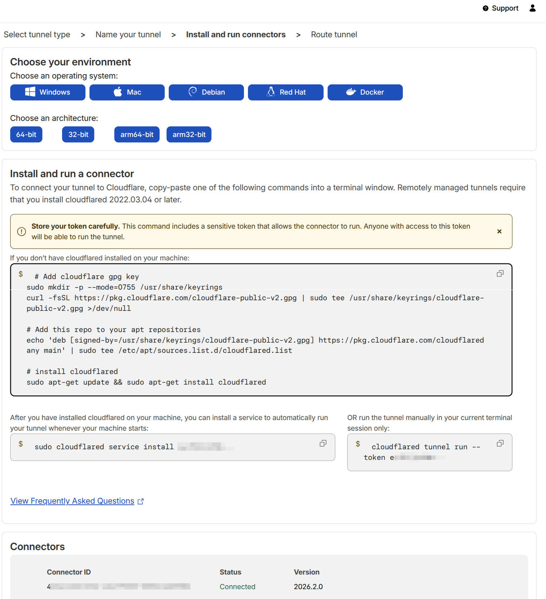The height and width of the screenshot is (599, 546).
Task: Choose the Windows operating system
Action: [47, 92]
